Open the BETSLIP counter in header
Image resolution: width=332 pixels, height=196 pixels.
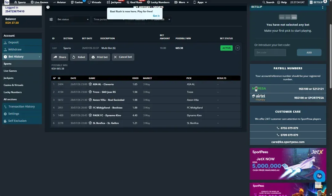(318, 2)
